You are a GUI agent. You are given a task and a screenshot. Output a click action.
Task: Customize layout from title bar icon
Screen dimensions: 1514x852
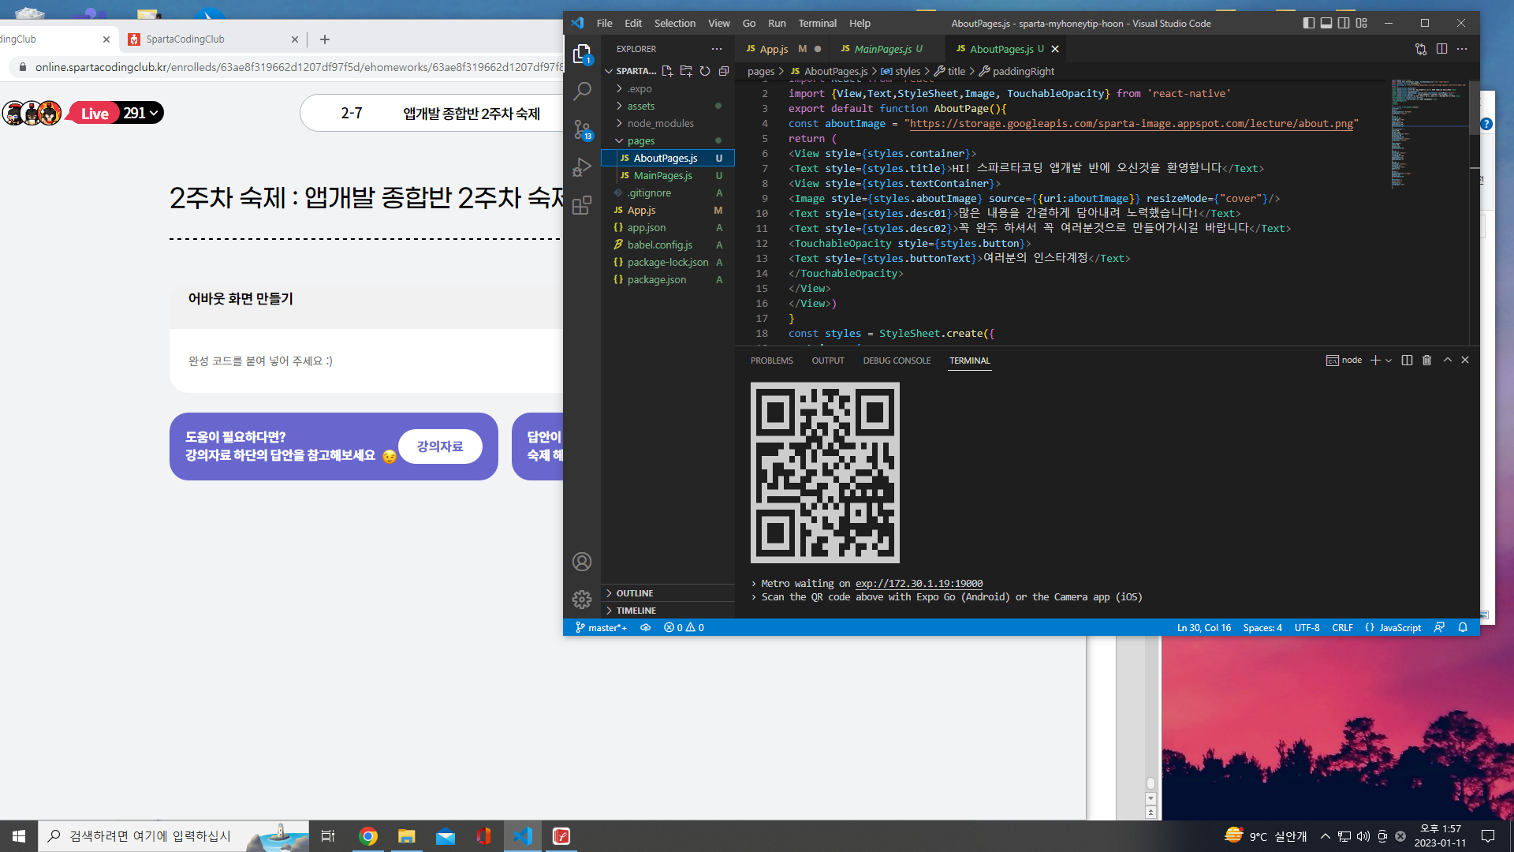[1361, 23]
